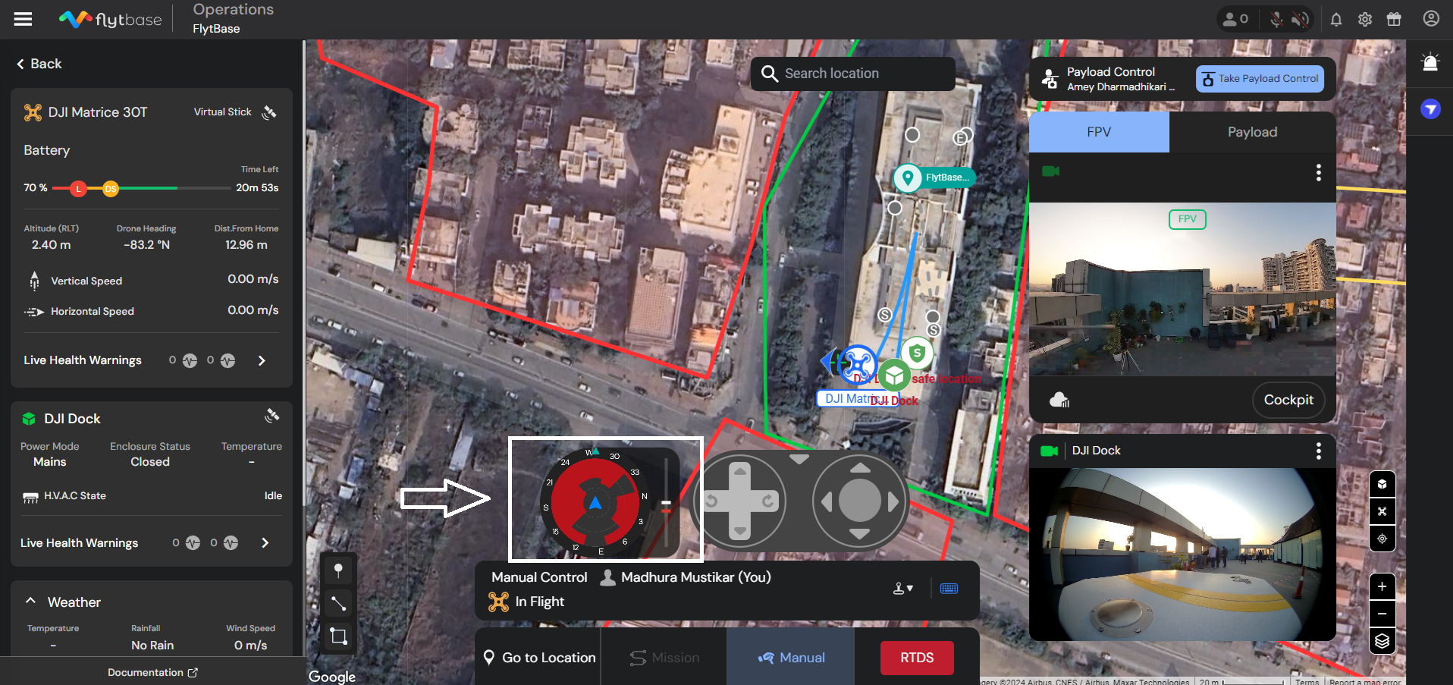Toggle microphone mute in header
1453x685 pixels.
pos(1277,20)
